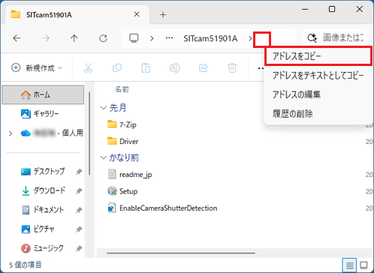Choose 履歴の削除 in the context menu
Image resolution: width=374 pixels, height=273 pixels.
(318, 114)
